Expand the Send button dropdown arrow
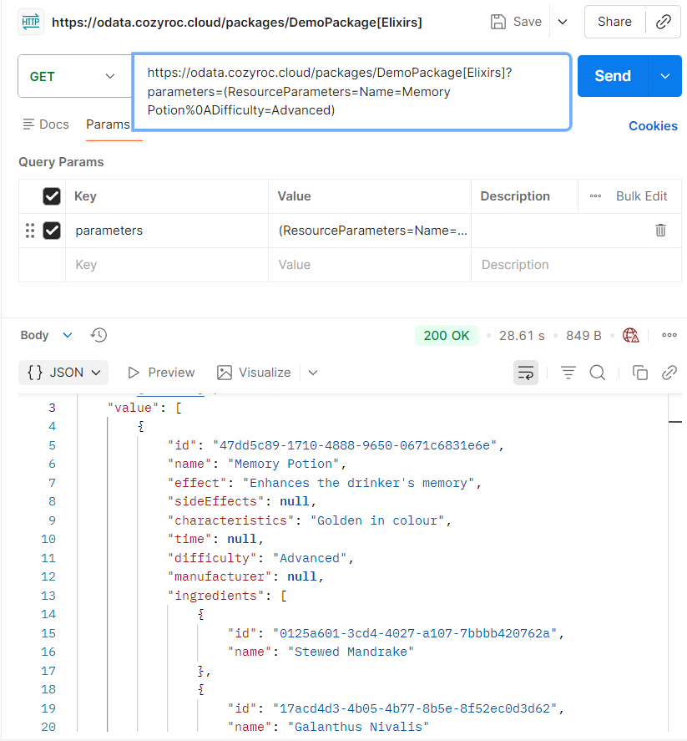 [x=665, y=76]
